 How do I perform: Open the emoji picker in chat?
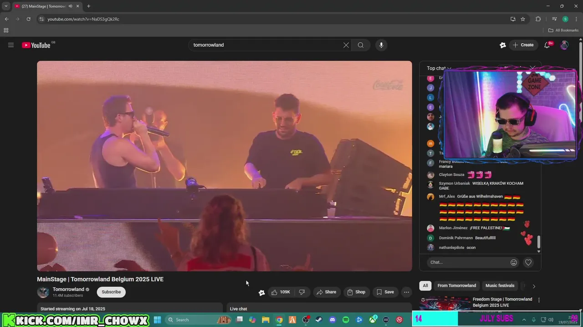pyautogui.click(x=514, y=263)
